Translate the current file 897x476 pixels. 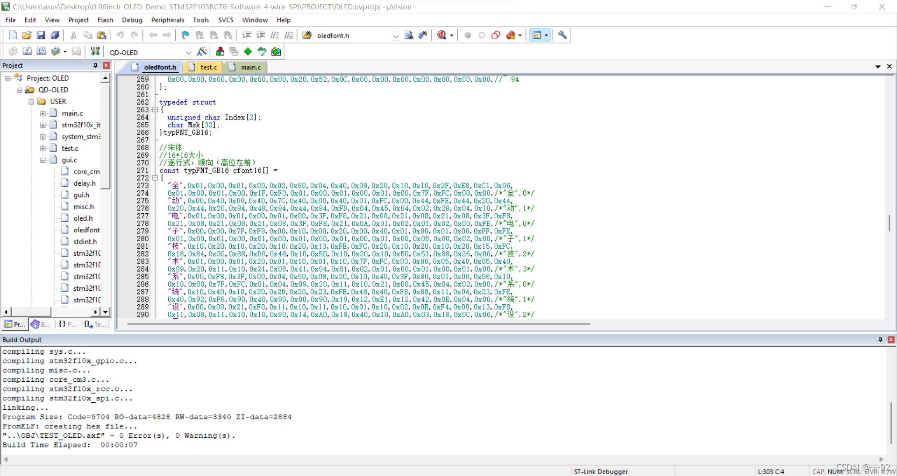point(13,51)
